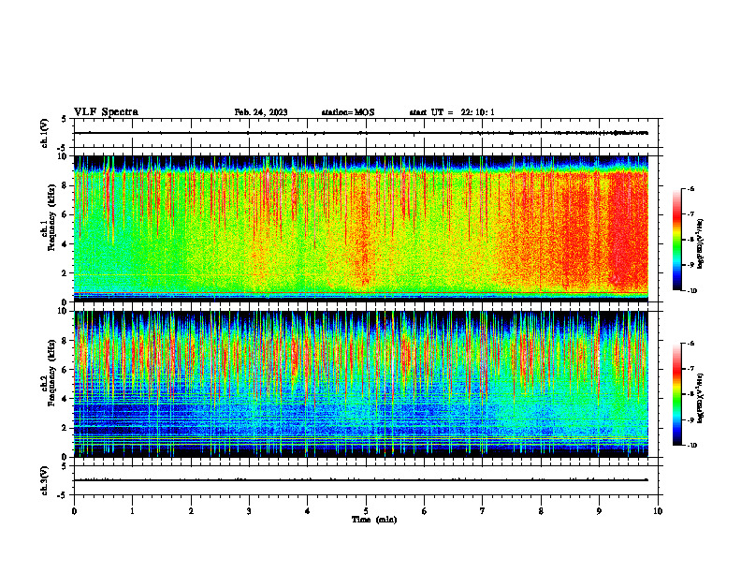Click the "-10" label on ch.1 color bar
Image resolution: width=741 pixels, height=573 pixels.
point(691,291)
